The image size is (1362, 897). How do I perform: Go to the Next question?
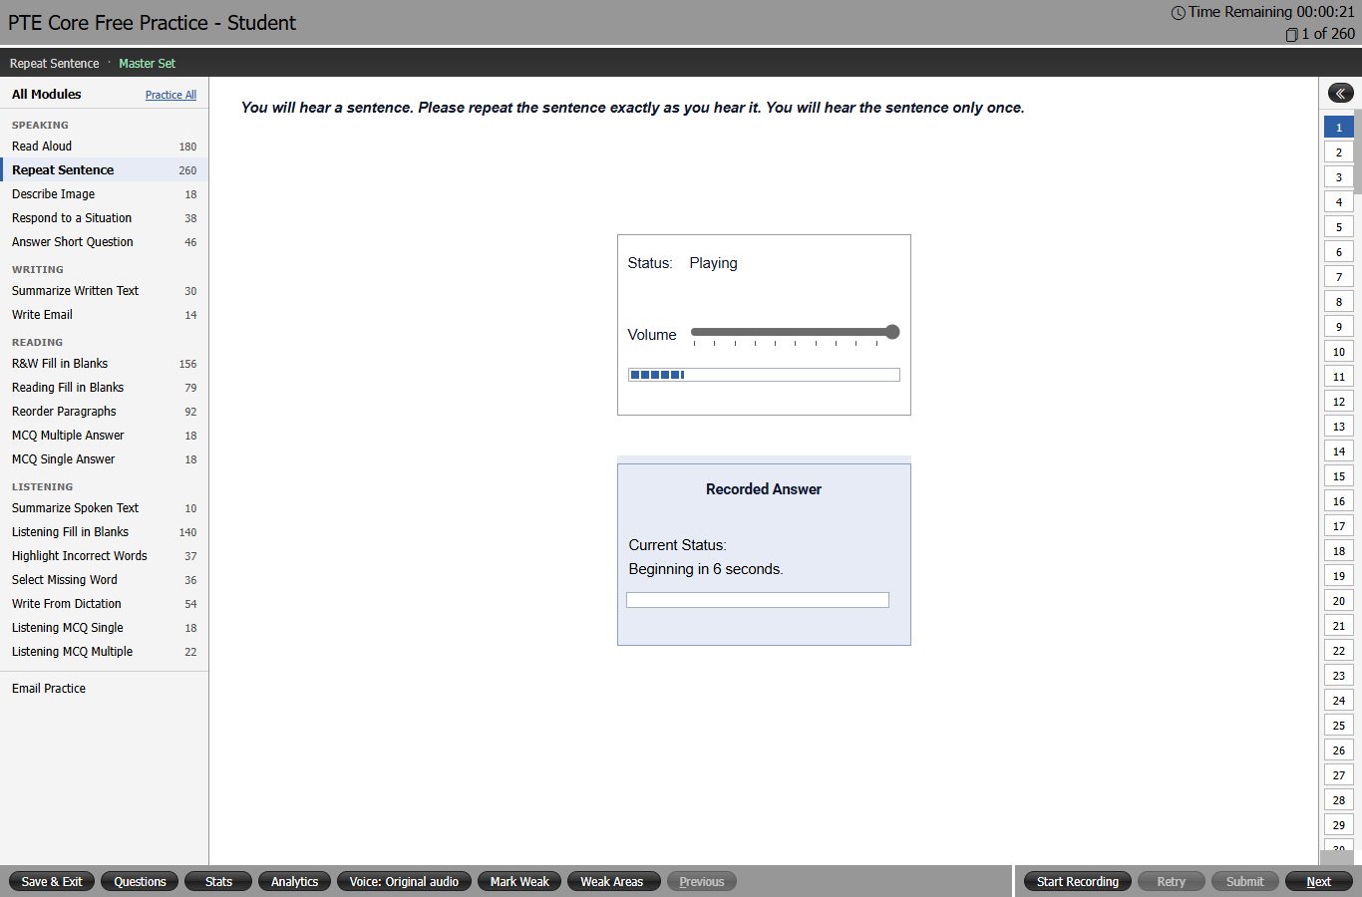(1318, 882)
